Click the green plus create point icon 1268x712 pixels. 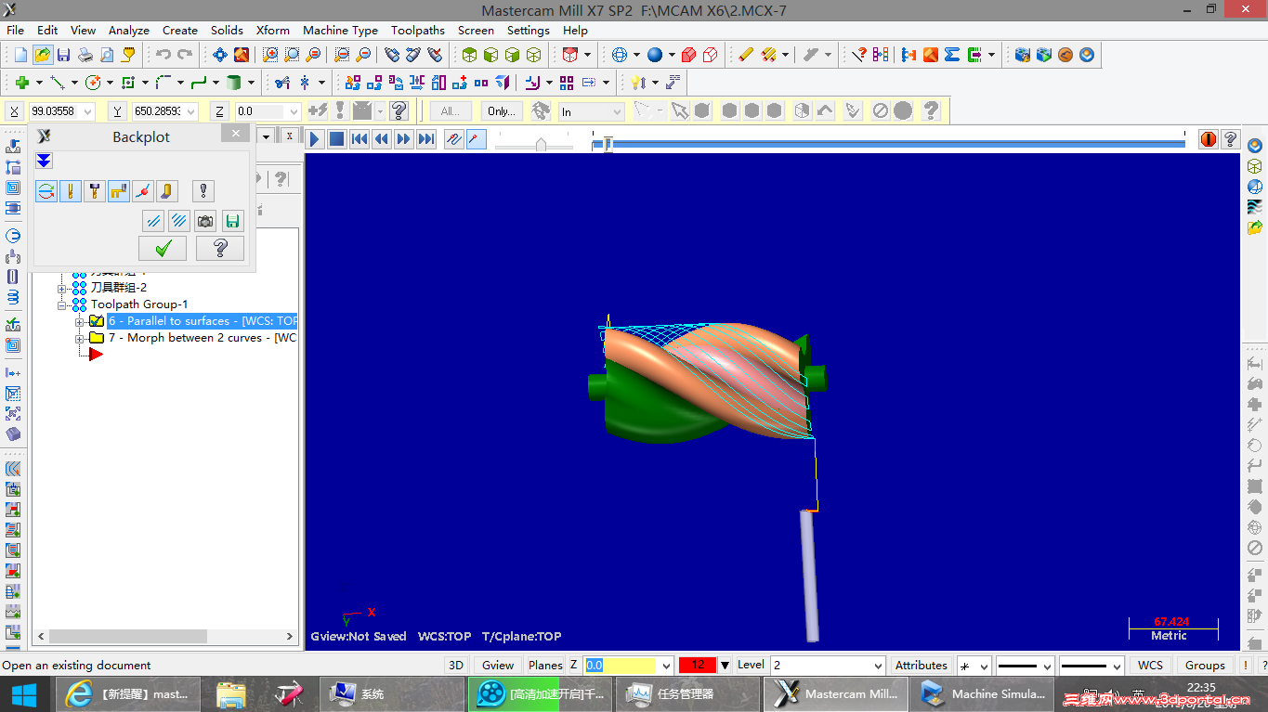tap(22, 83)
